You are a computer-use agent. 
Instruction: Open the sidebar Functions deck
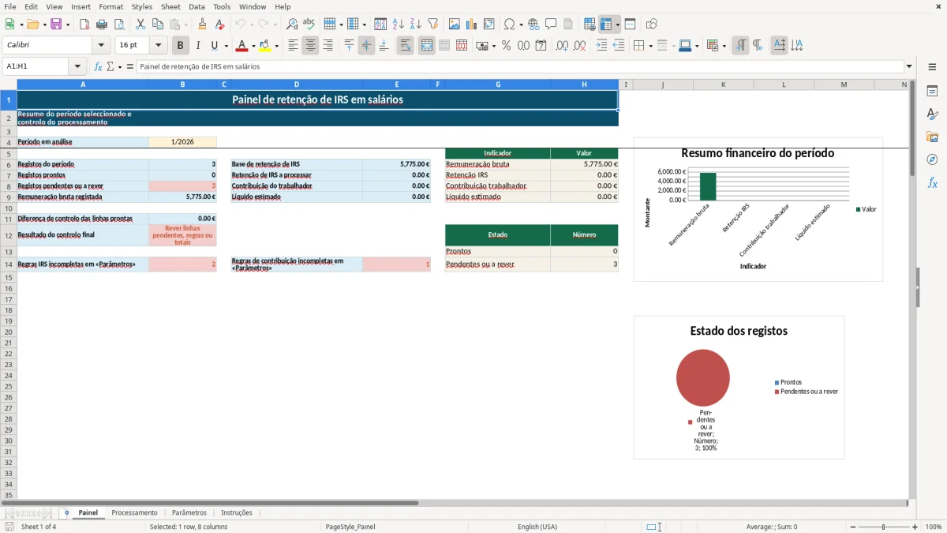click(932, 182)
